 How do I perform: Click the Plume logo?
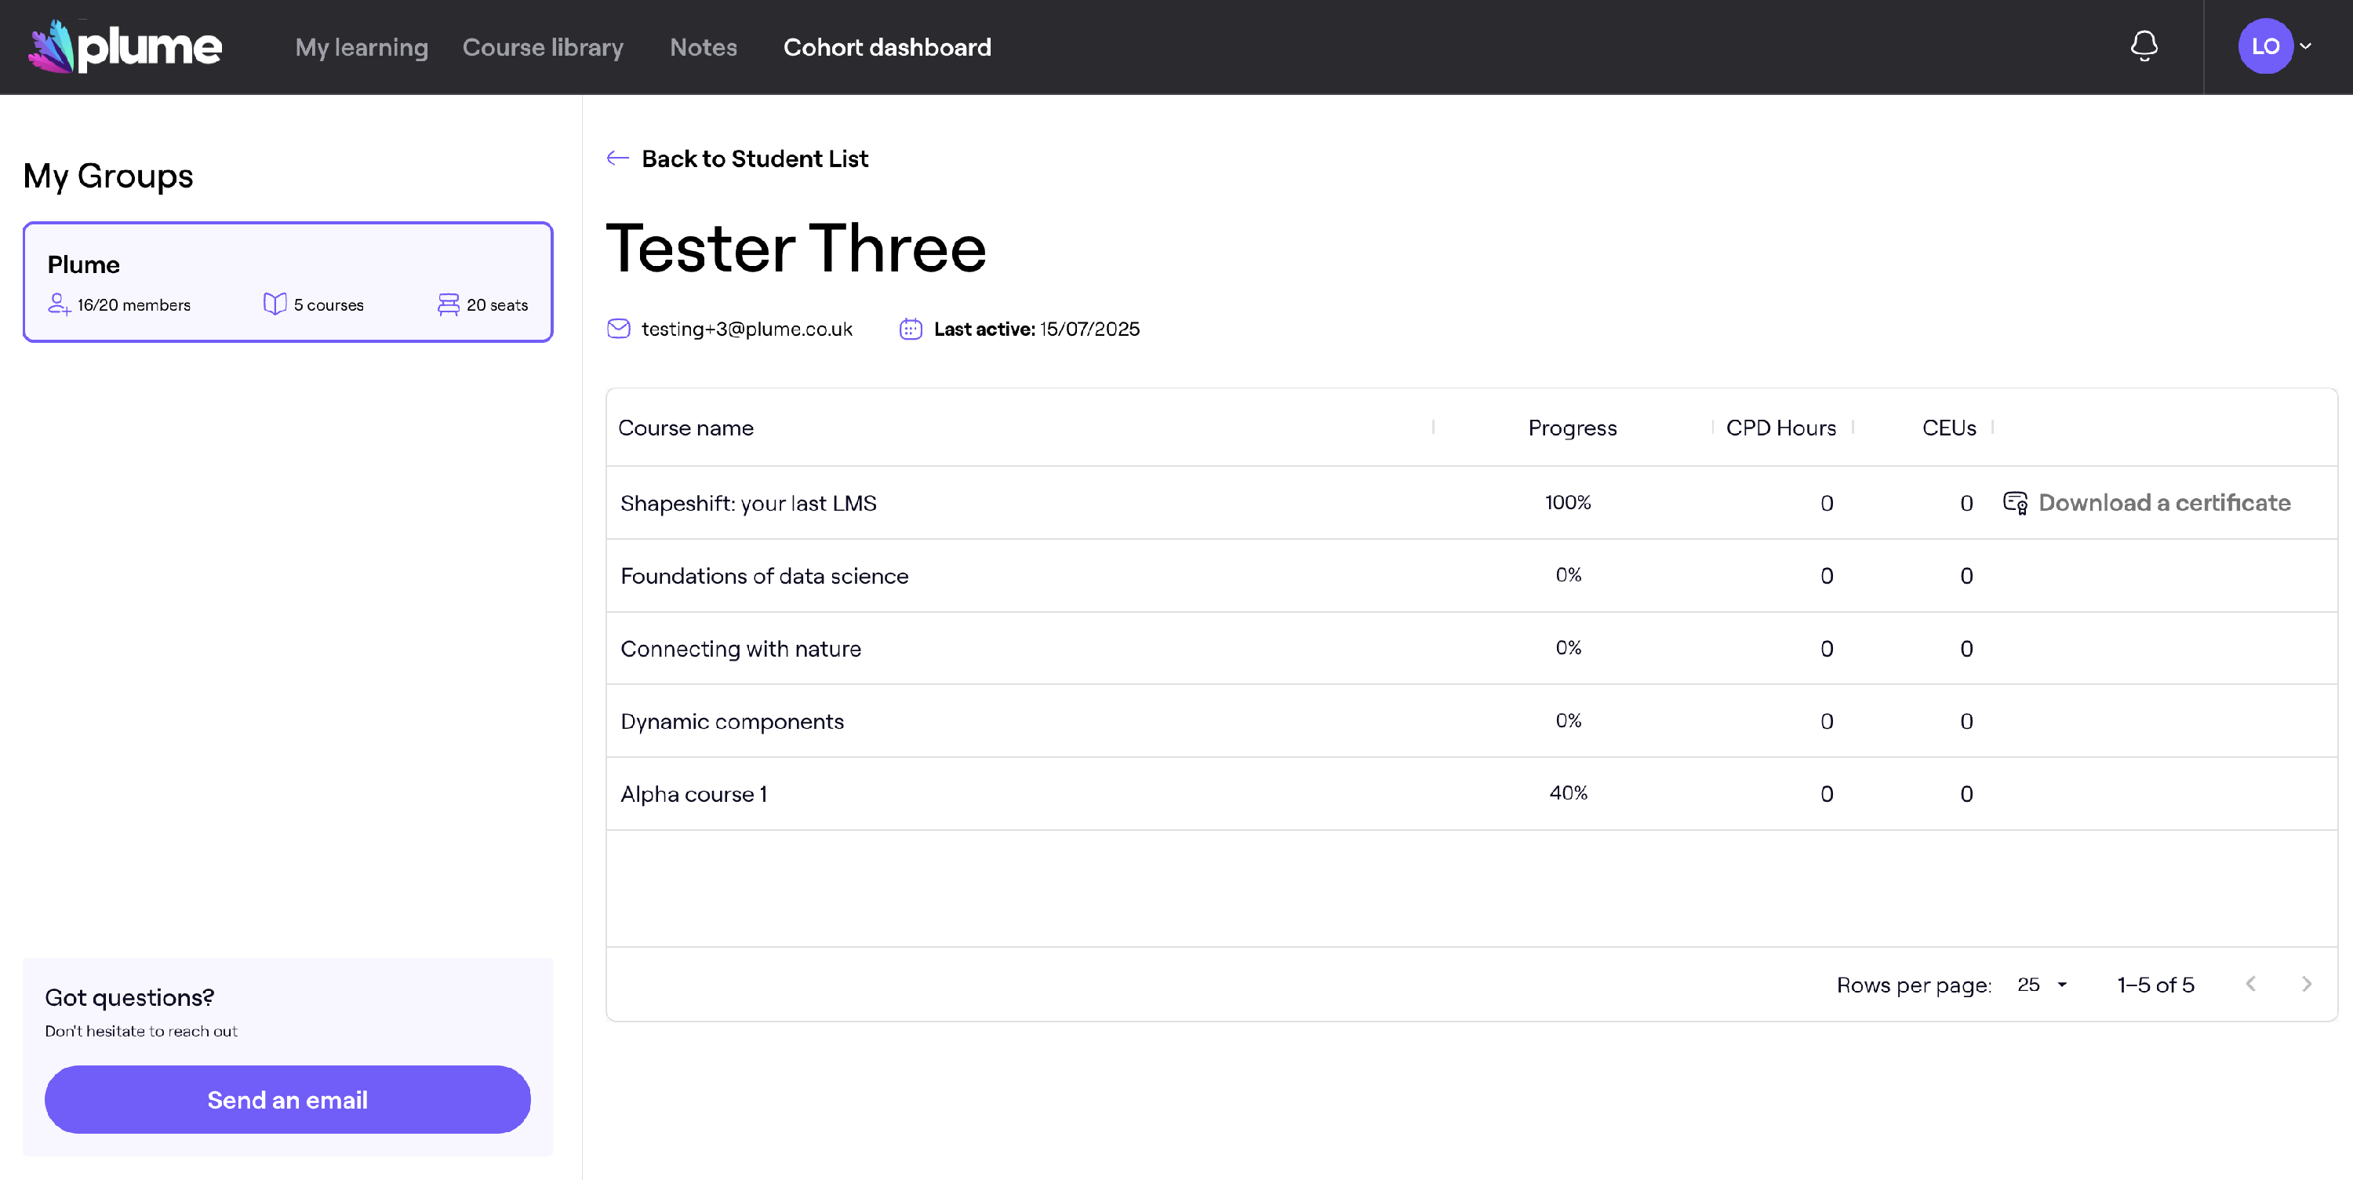125,46
